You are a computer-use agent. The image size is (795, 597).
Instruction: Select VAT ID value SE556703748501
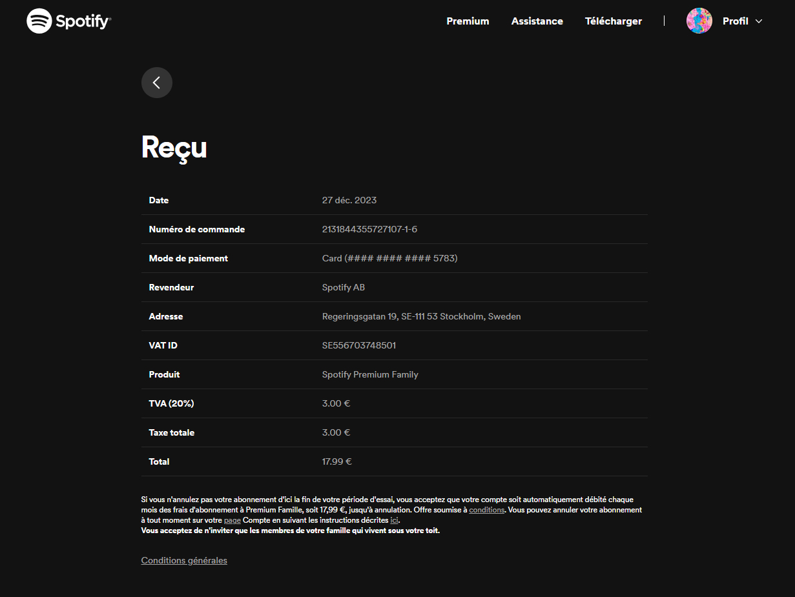359,345
